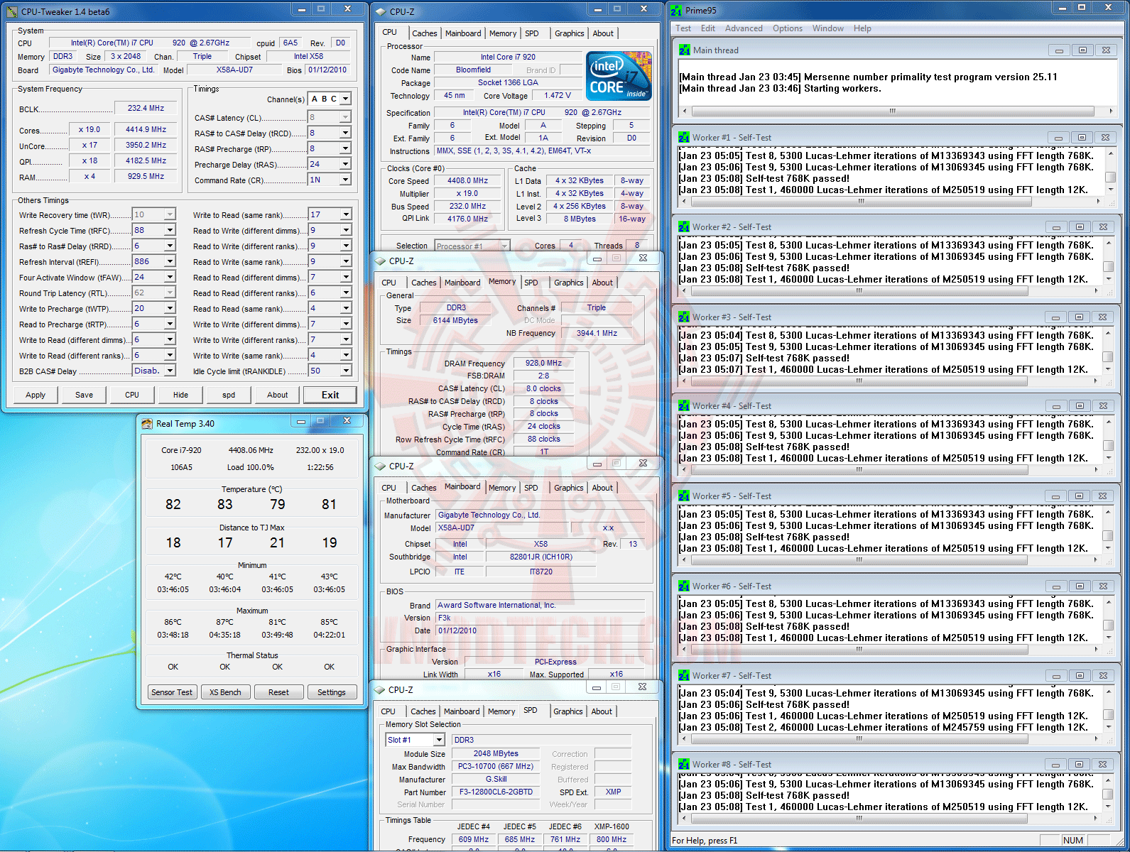Click the CPU-Tweaker title bar icon
This screenshot has height=852, width=1130.
click(x=13, y=11)
